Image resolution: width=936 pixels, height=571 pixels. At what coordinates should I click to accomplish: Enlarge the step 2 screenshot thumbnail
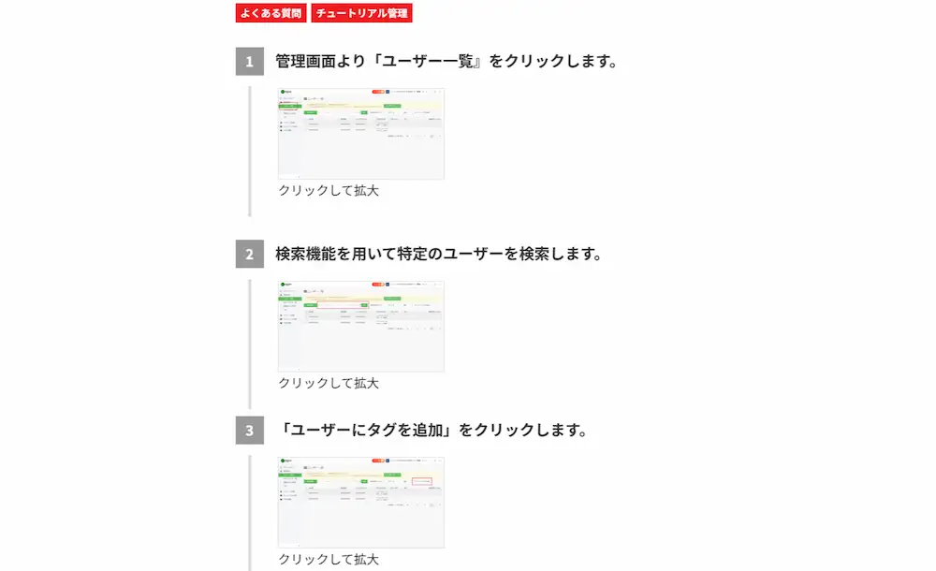[x=361, y=327]
